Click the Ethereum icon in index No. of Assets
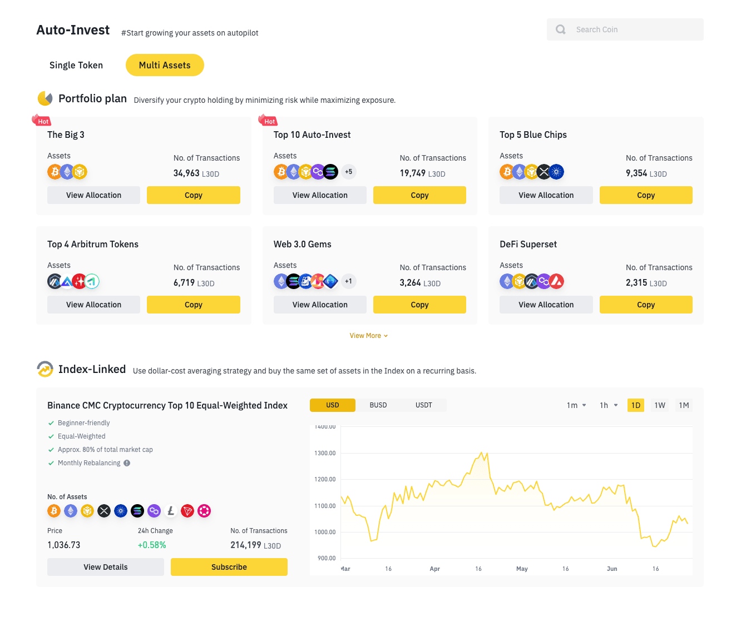The image size is (741, 617). pyautogui.click(x=71, y=511)
